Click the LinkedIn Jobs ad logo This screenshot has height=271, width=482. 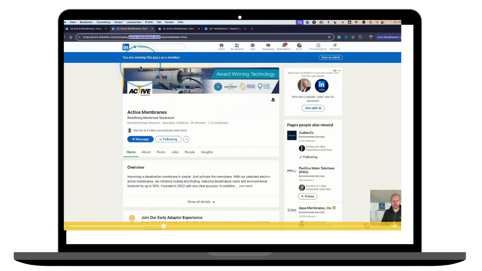coord(322,86)
